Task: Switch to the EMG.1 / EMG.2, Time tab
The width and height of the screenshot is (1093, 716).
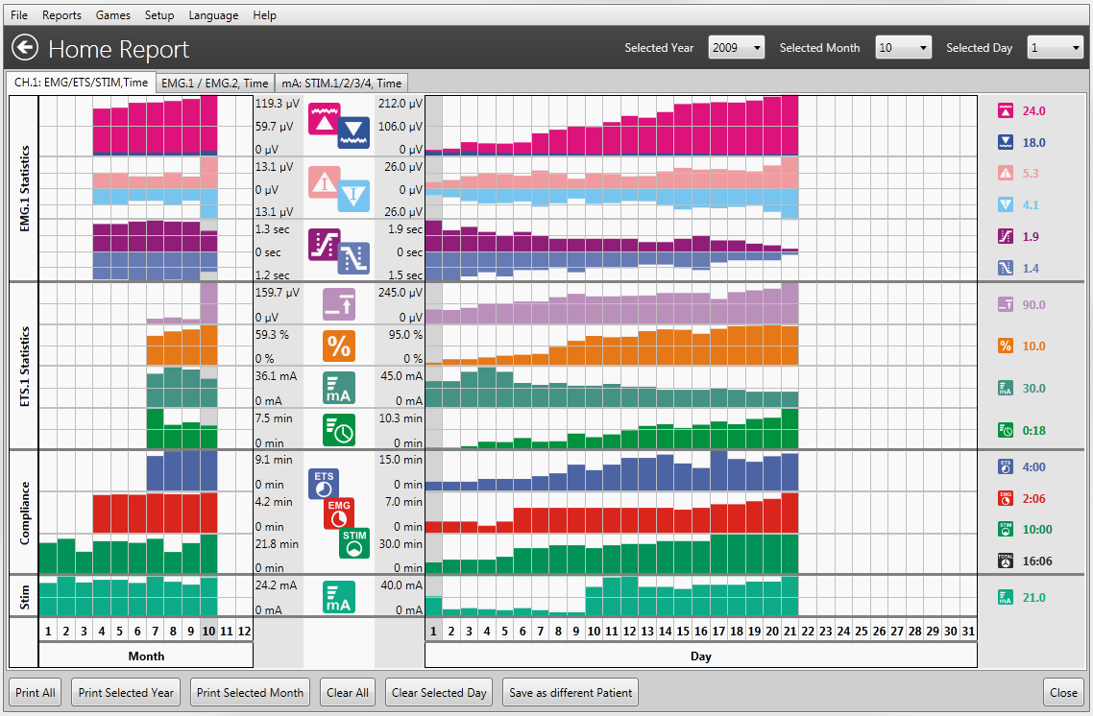Action: (x=215, y=84)
